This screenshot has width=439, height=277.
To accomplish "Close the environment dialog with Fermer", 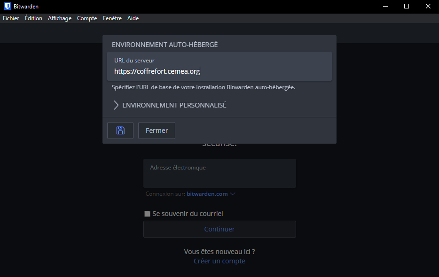I will click(157, 131).
